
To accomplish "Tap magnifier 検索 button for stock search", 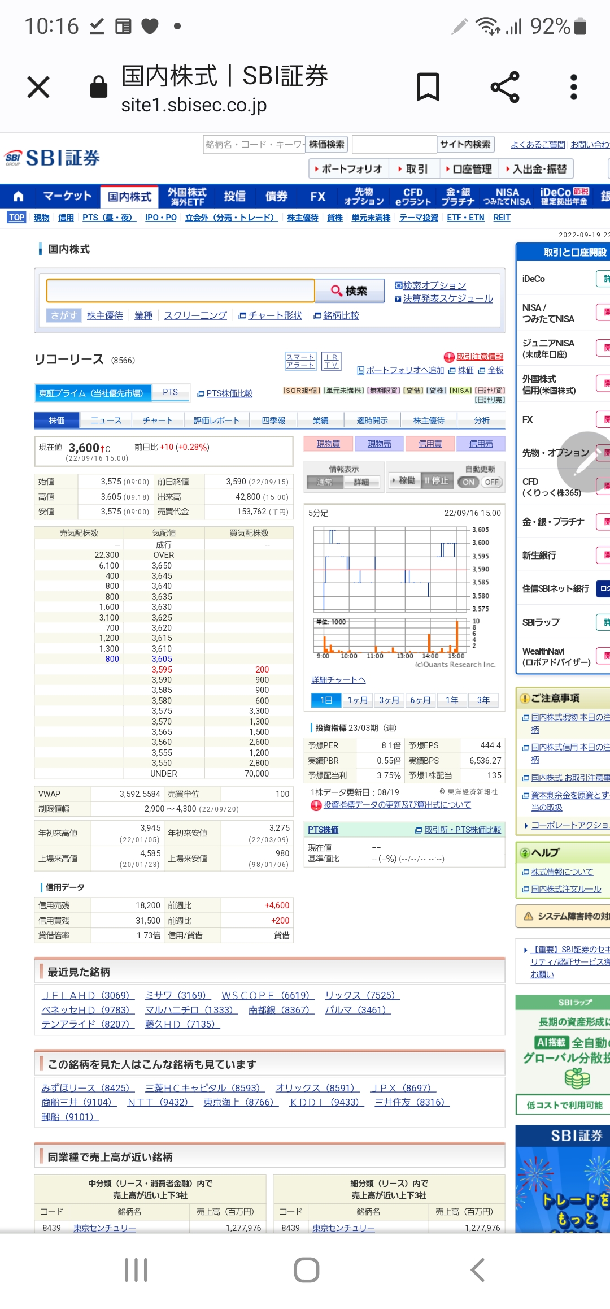I will coord(350,291).
